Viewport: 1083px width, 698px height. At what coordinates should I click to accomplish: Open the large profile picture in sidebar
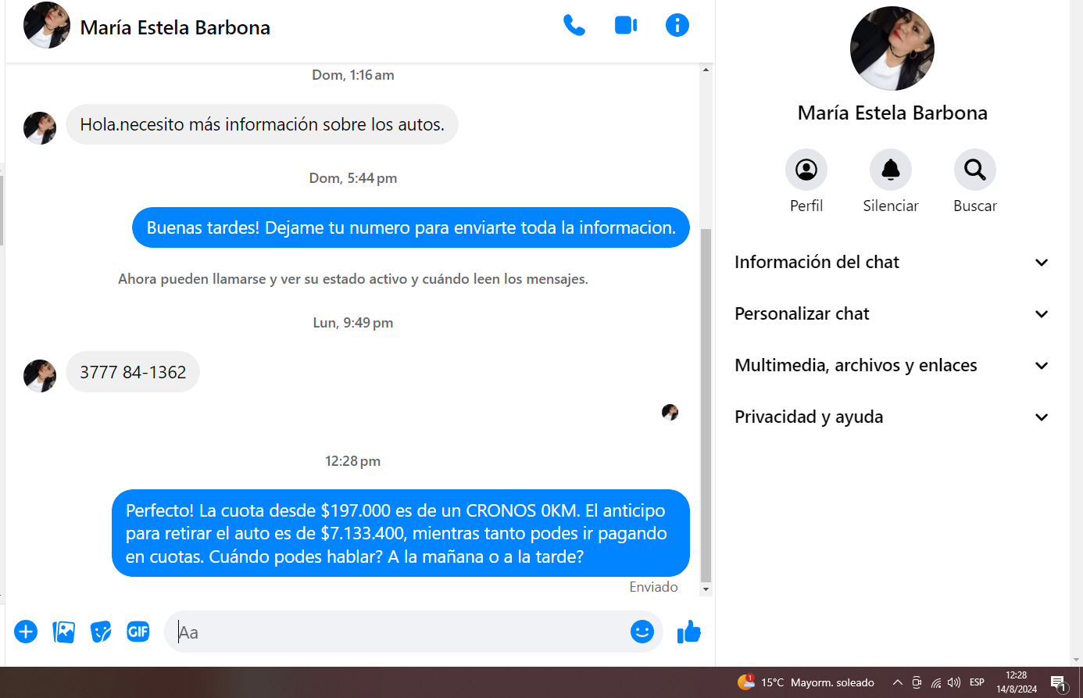click(892, 48)
